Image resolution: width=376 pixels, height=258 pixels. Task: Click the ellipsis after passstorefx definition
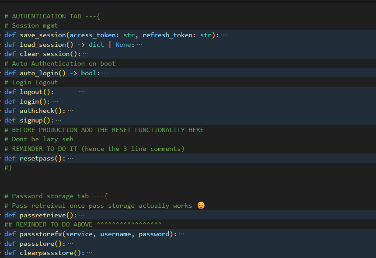tap(181, 234)
